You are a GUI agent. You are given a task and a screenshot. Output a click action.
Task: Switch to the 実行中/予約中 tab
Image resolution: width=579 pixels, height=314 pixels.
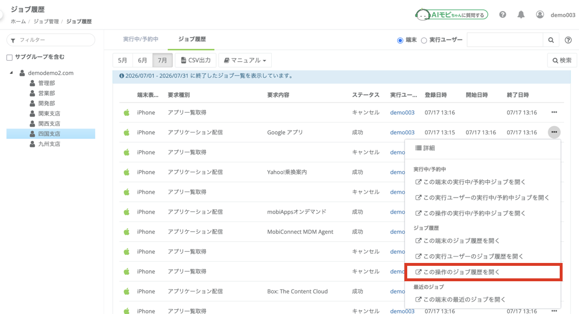[x=140, y=39]
